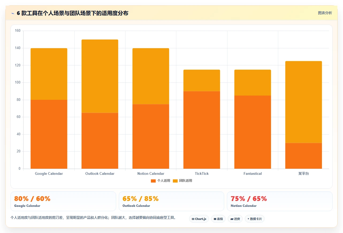Viewport: 343px width, 233px height.
Task: Click the Outlook Calendar x-axis label
Action: click(100, 173)
